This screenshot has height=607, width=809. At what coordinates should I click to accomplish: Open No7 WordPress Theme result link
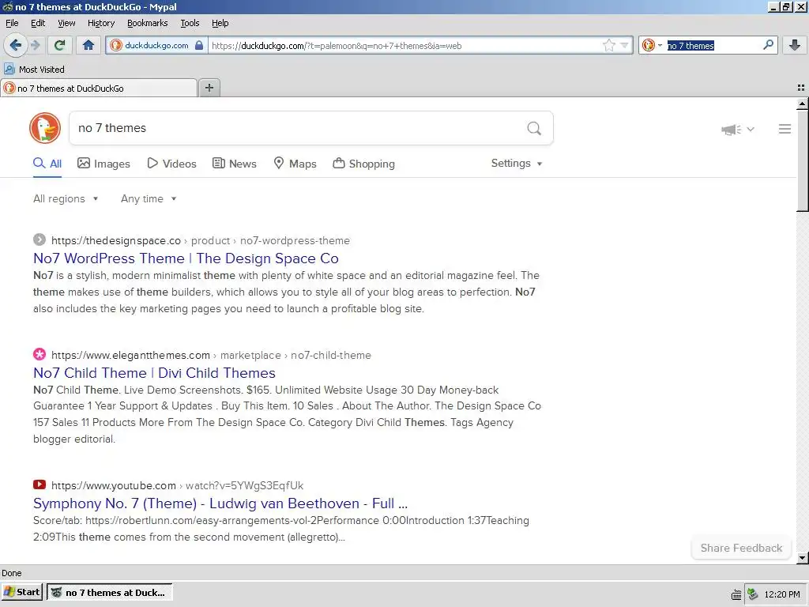pos(186,258)
